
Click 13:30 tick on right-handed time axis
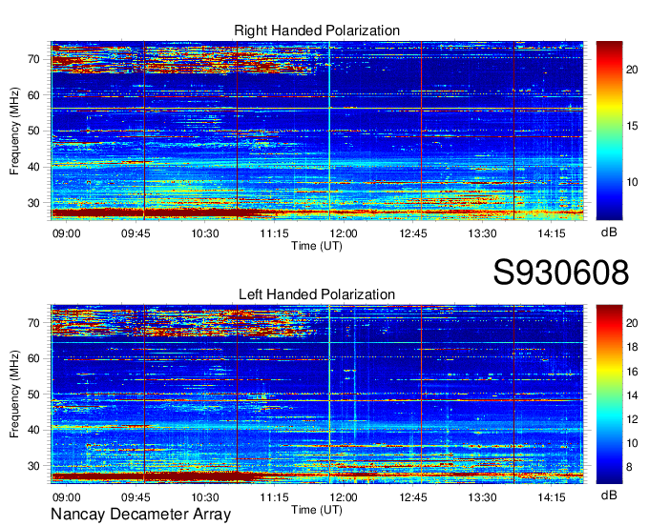482,233
